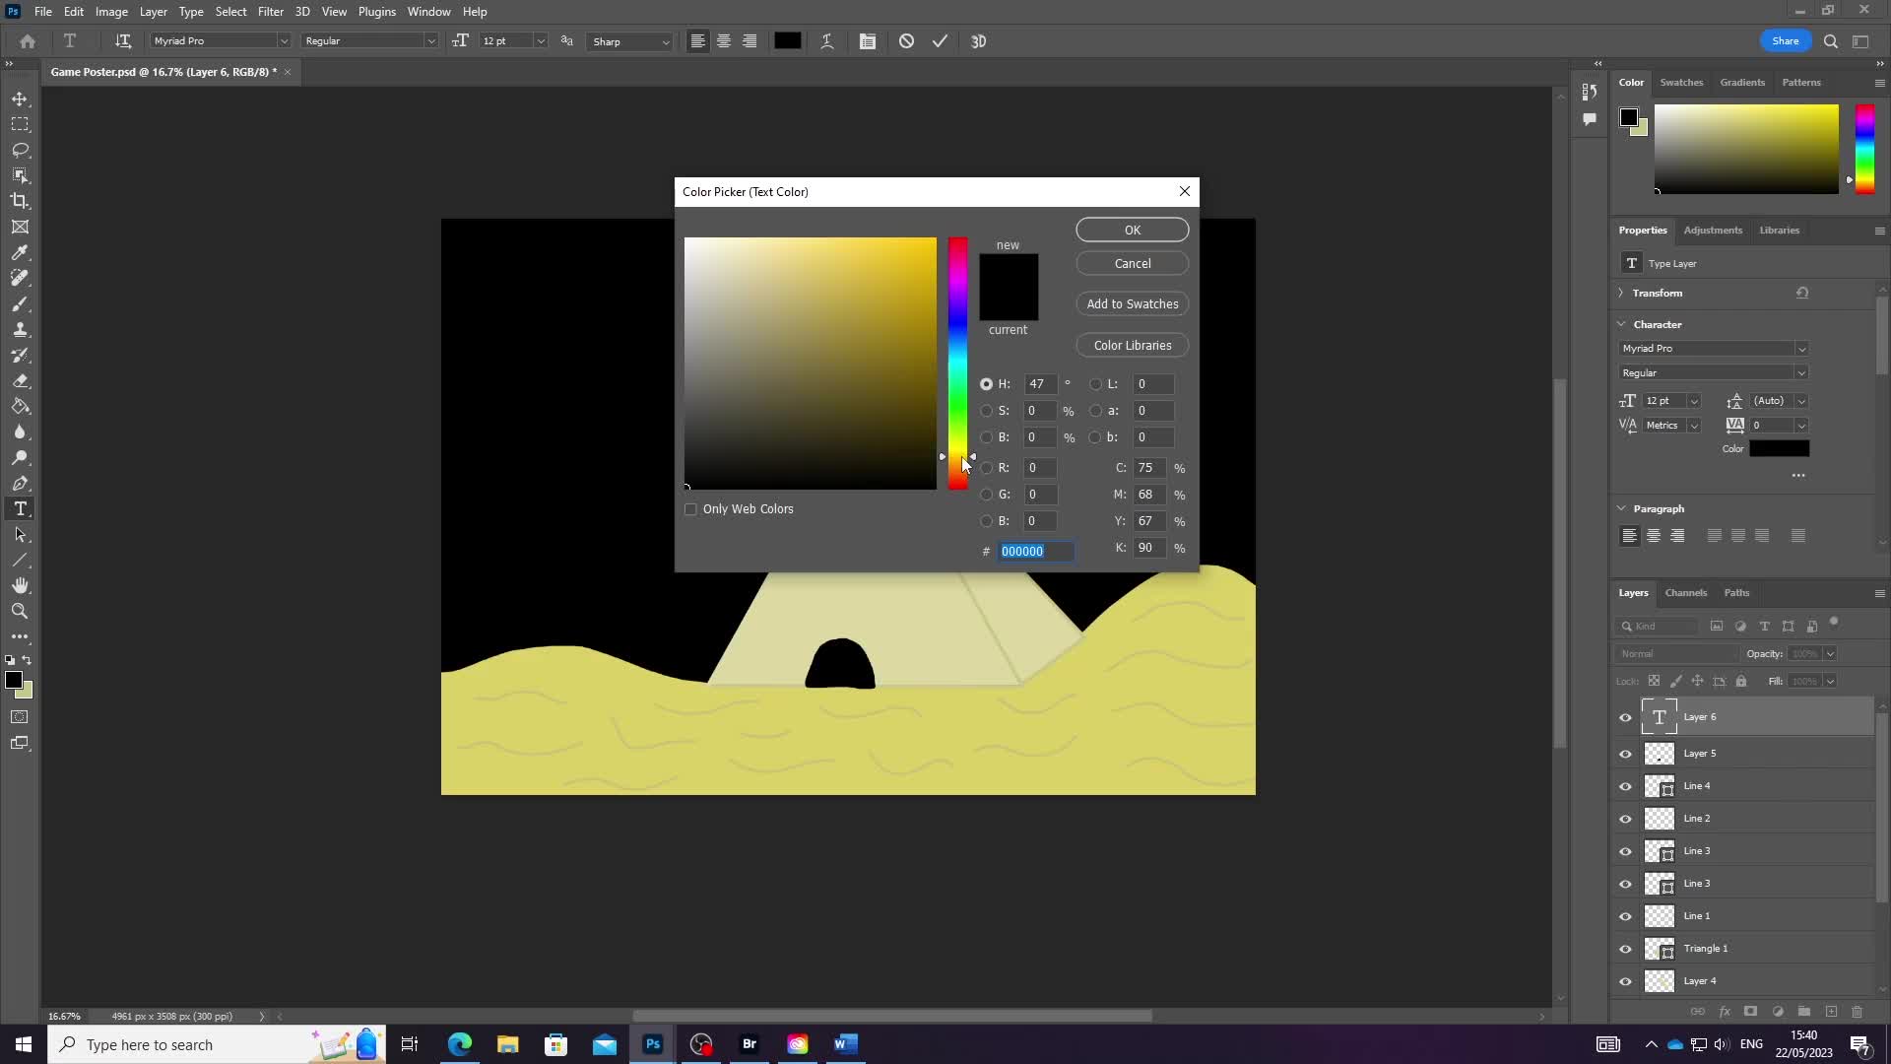This screenshot has height=1064, width=1891.
Task: Collapse the Paragraph section in Properties
Action: coord(1622,508)
